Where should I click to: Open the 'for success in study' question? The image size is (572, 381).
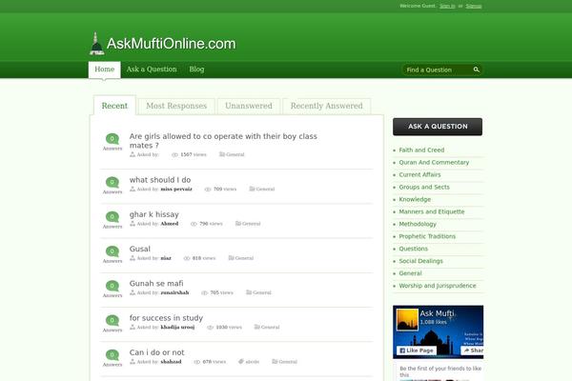click(166, 318)
